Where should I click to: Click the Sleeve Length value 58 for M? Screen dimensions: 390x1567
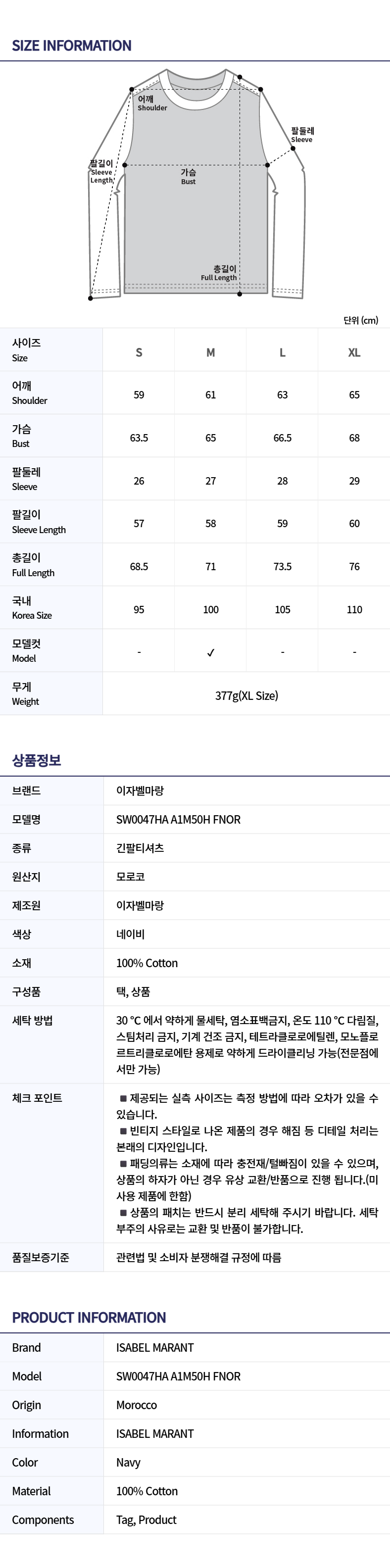pyautogui.click(x=210, y=524)
